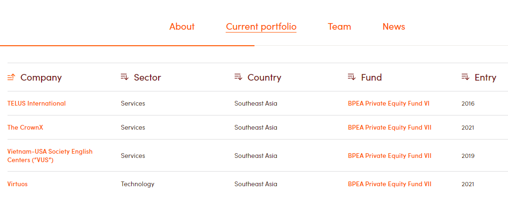Click the sort icon beside Entry
Viewport: 508px width, 206px height.
click(465, 77)
